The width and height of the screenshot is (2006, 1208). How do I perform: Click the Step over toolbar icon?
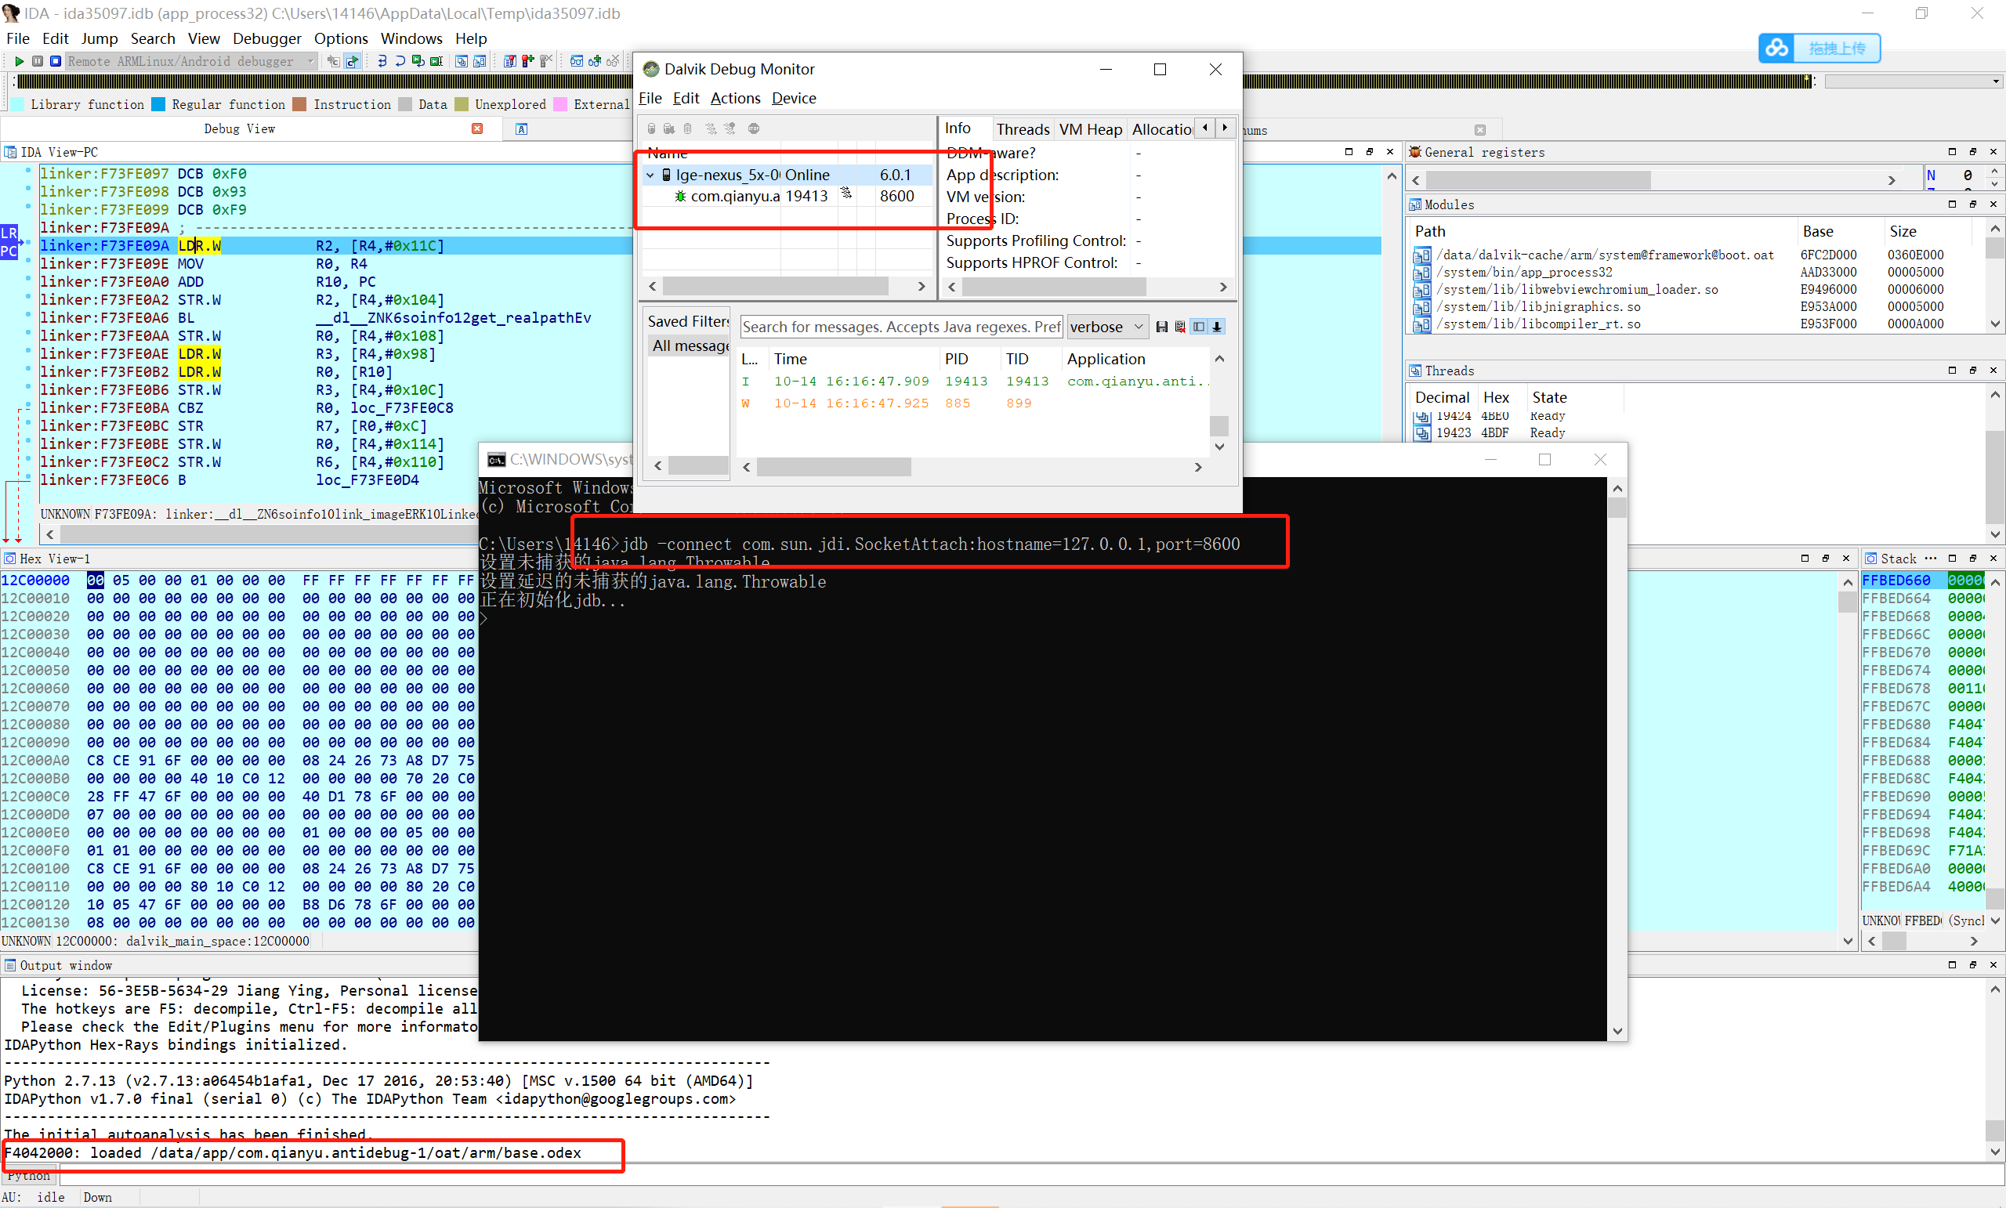400,61
